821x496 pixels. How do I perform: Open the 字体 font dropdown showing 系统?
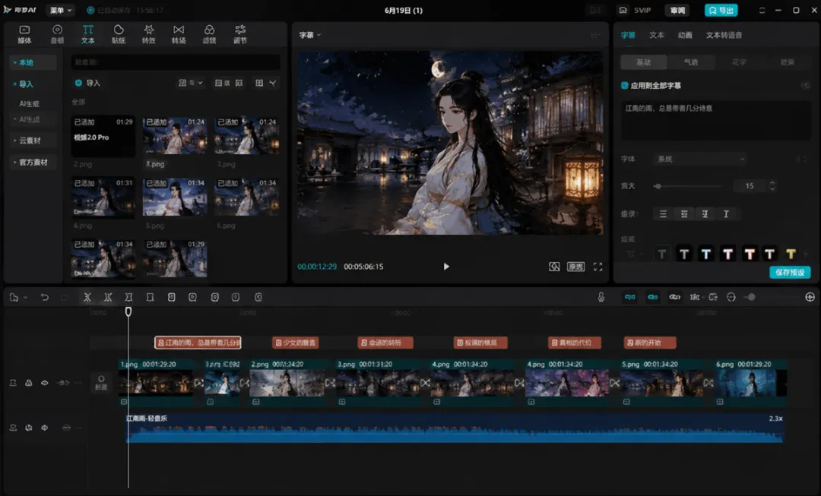coord(700,159)
